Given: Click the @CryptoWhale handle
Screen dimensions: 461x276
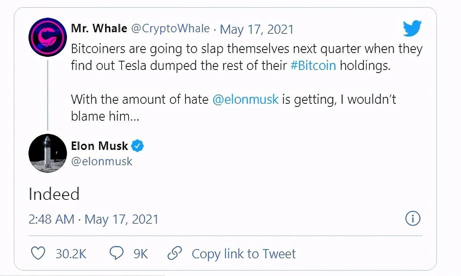Looking at the screenshot, I should point(171,28).
